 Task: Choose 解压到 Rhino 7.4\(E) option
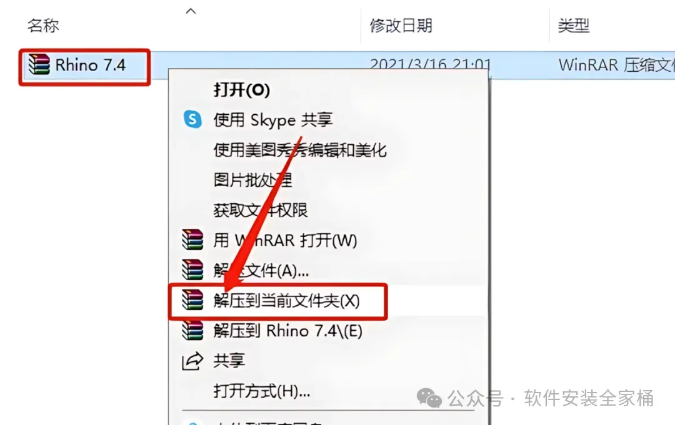click(x=287, y=331)
